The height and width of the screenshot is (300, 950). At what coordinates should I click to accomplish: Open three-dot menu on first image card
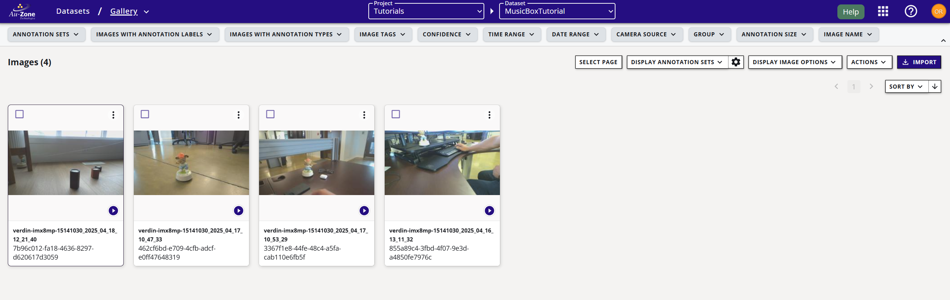click(x=113, y=115)
